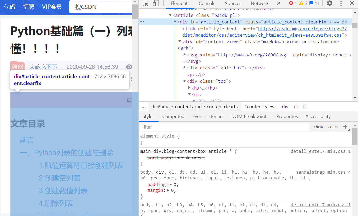This screenshot has width=358, height=216.
Task: Open the Accessibility pane tab
Action: tap(318, 116)
